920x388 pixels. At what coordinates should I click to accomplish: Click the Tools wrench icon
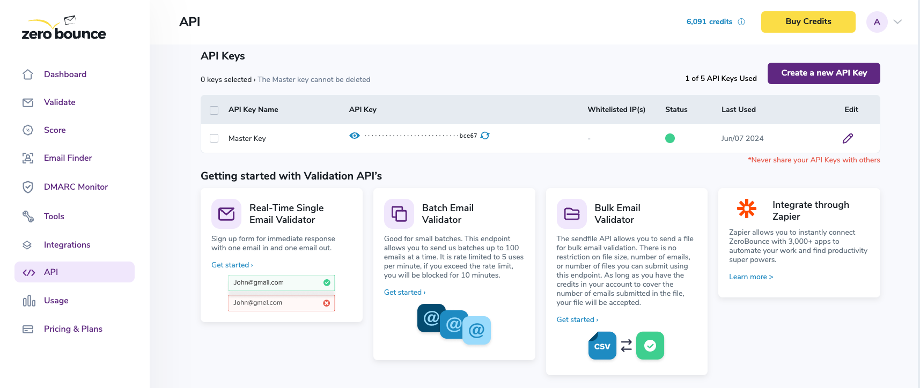[28, 217]
